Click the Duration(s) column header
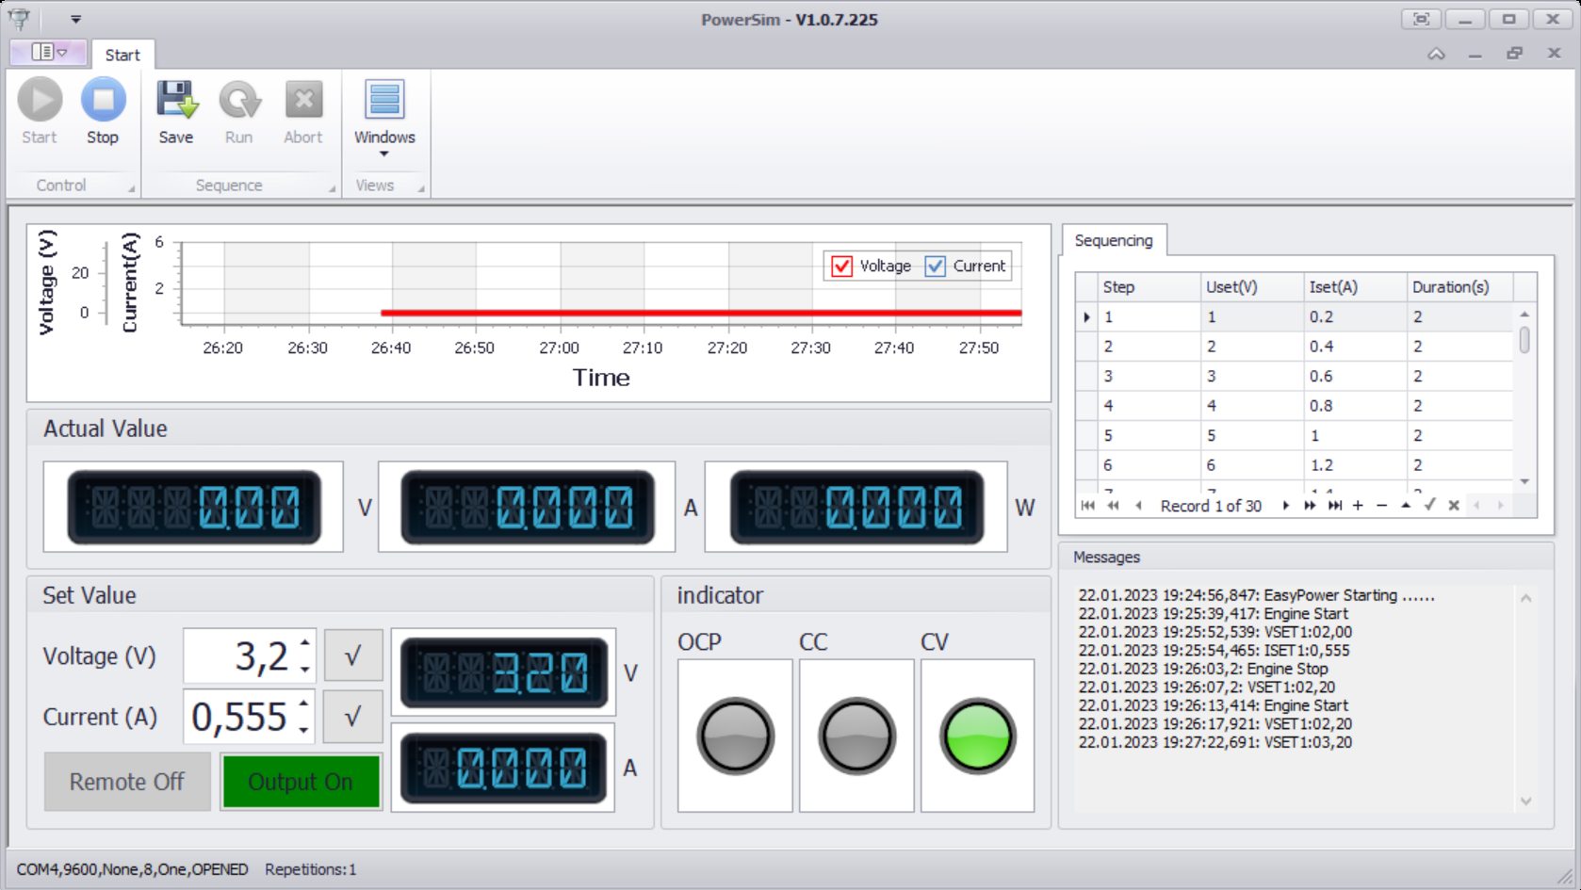The image size is (1581, 890). pos(1459,287)
